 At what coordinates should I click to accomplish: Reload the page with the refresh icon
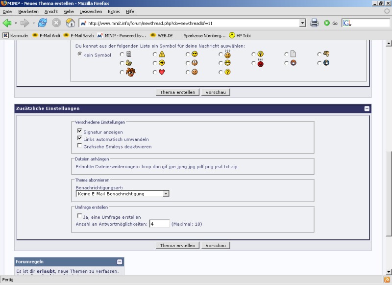[x=43, y=23]
